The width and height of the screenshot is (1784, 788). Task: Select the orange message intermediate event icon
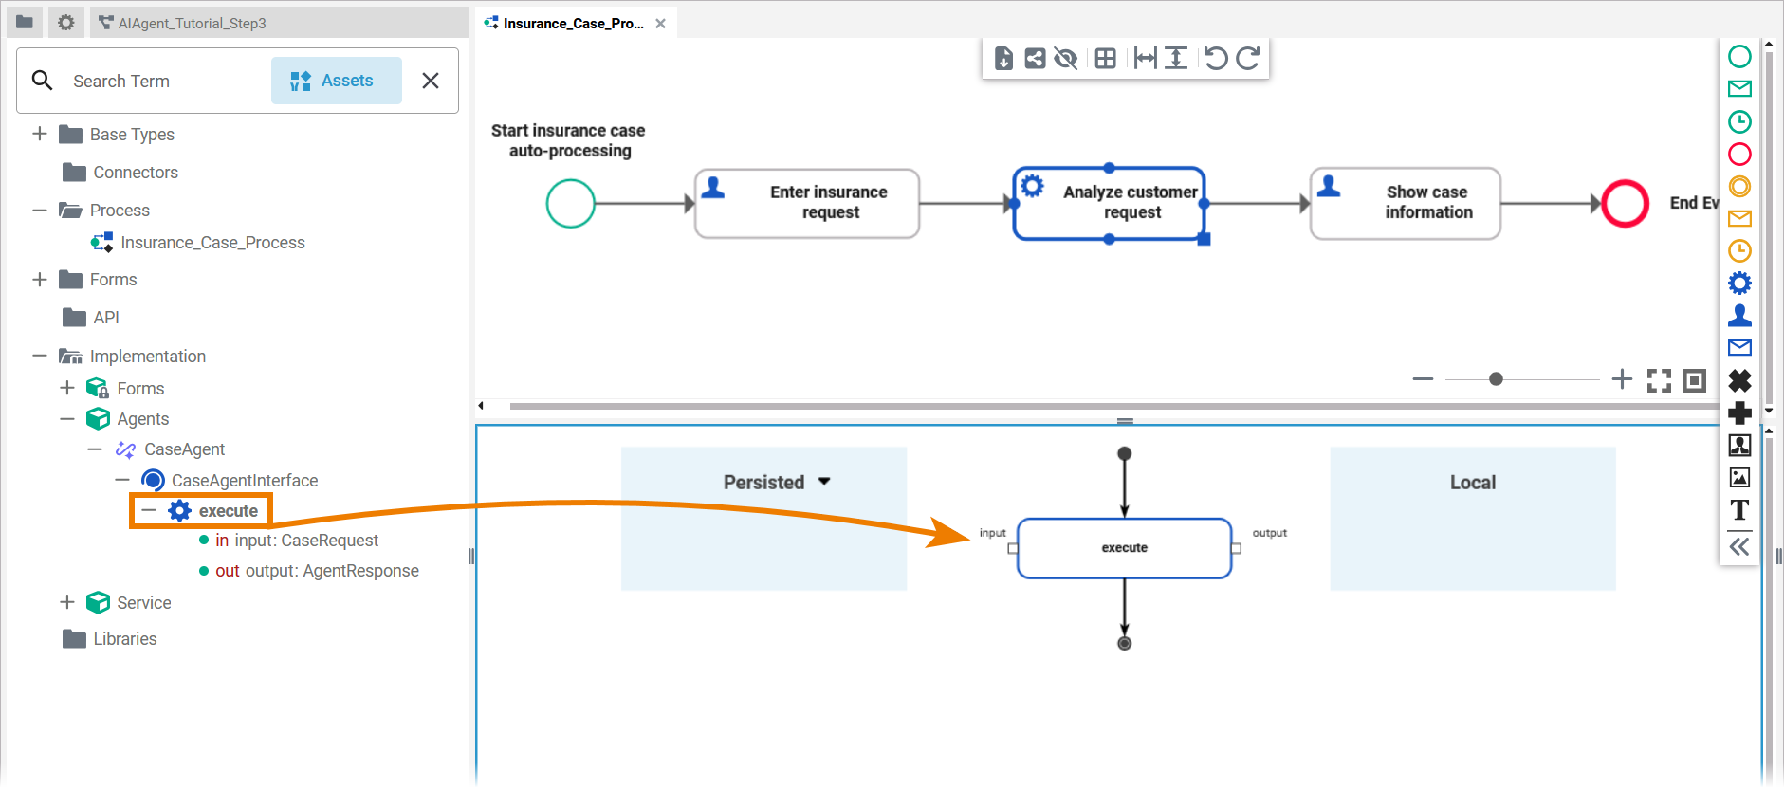tap(1739, 218)
